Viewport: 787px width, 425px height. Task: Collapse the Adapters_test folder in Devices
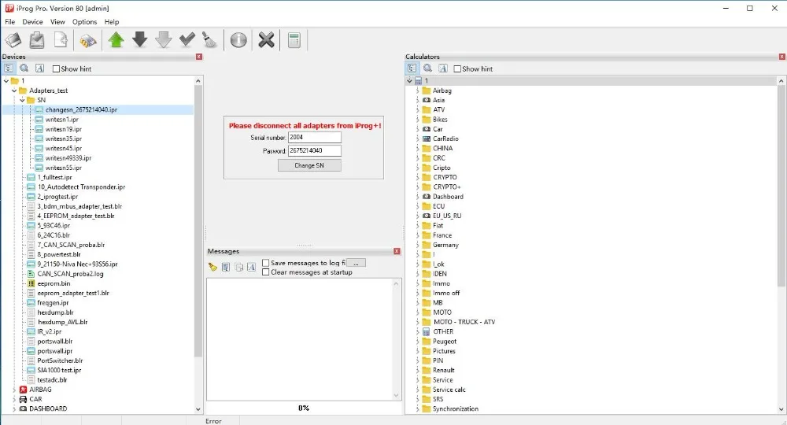click(14, 91)
